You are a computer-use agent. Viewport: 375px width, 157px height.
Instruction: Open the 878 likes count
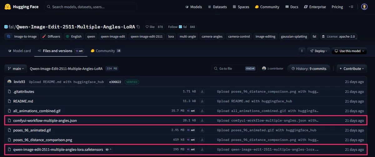[x=160, y=27]
